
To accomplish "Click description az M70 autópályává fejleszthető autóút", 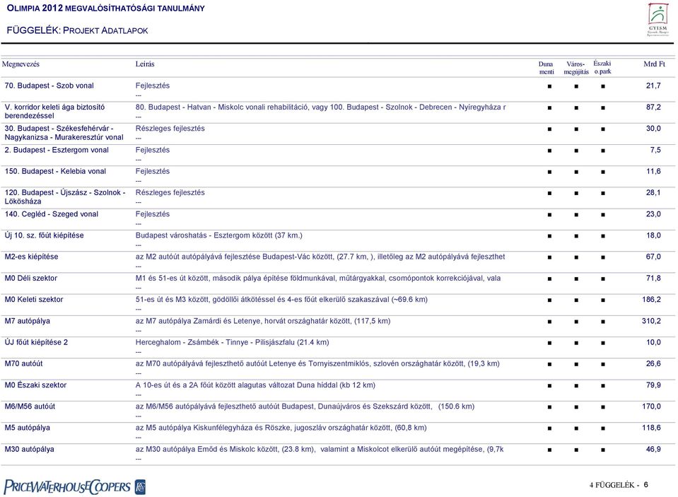I will (317, 364).
